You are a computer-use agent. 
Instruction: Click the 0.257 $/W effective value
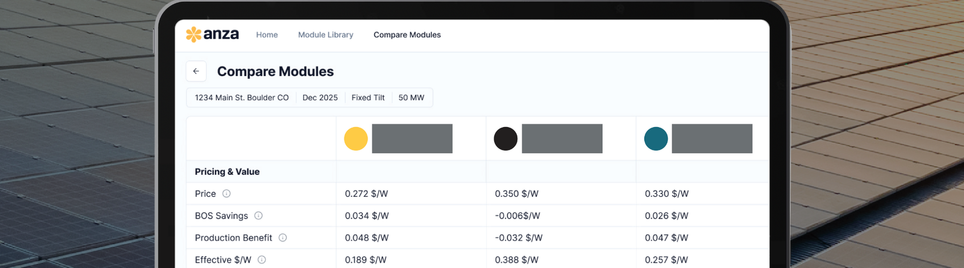click(667, 259)
